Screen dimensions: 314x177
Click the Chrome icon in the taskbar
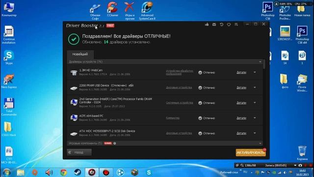[x=63, y=173]
